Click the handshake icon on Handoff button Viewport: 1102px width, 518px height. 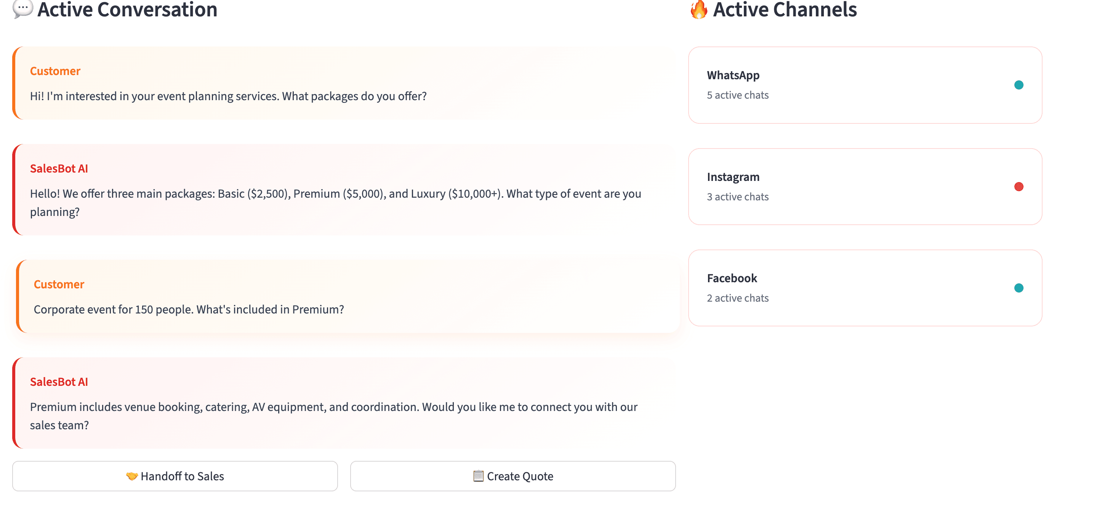(132, 476)
